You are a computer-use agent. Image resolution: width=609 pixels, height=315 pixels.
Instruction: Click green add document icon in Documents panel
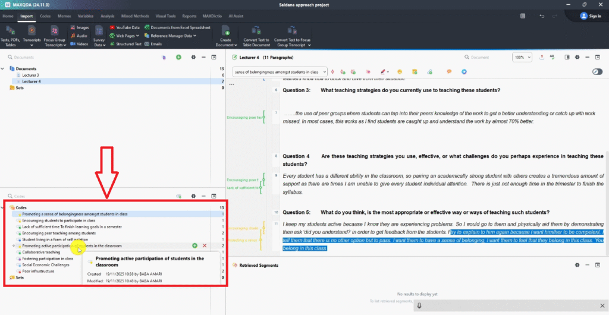pos(178,57)
